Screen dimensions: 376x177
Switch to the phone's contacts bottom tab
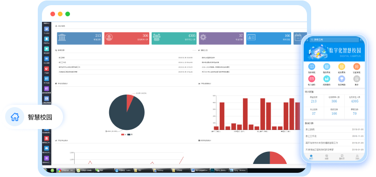coord(341,157)
